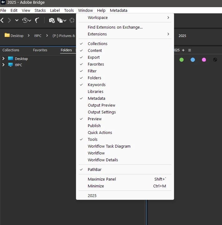Open the Label menu

[x=55, y=11]
